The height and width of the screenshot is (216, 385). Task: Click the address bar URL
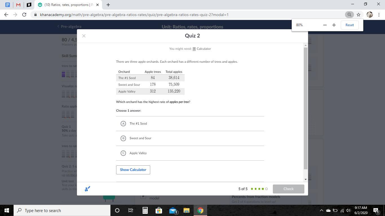tap(134, 15)
